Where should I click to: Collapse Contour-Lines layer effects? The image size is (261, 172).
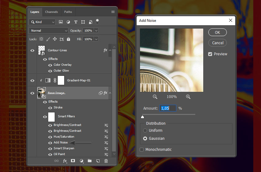110,50
